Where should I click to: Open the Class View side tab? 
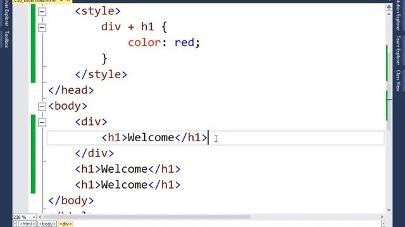(x=398, y=81)
